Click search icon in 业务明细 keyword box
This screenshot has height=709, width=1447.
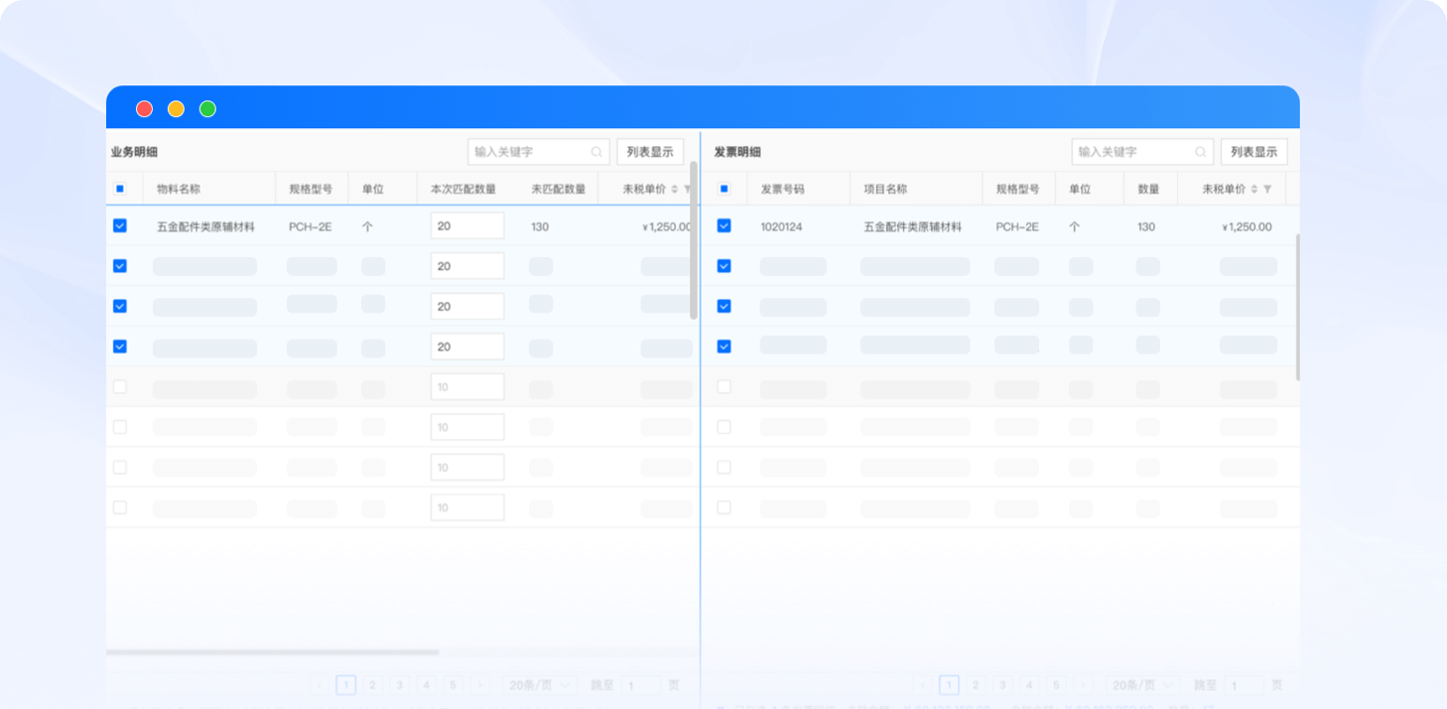(x=596, y=152)
